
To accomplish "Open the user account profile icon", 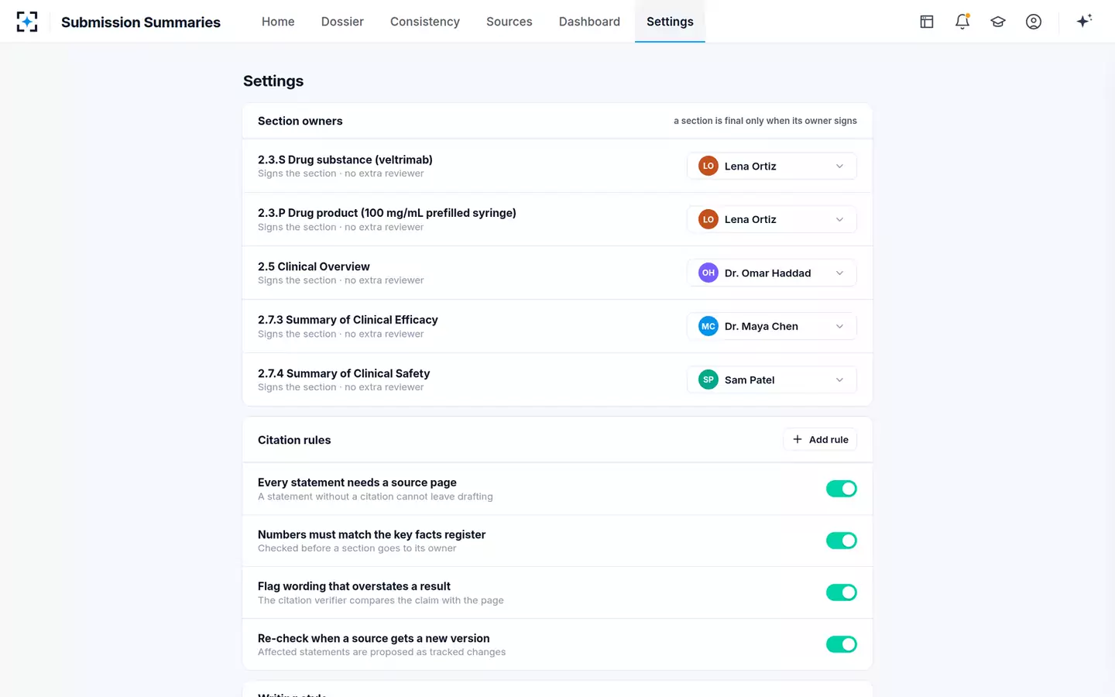I will point(1034,22).
